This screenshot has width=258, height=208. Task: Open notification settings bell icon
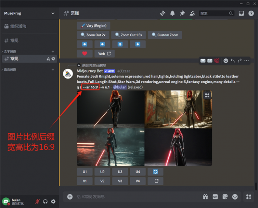click(172, 13)
